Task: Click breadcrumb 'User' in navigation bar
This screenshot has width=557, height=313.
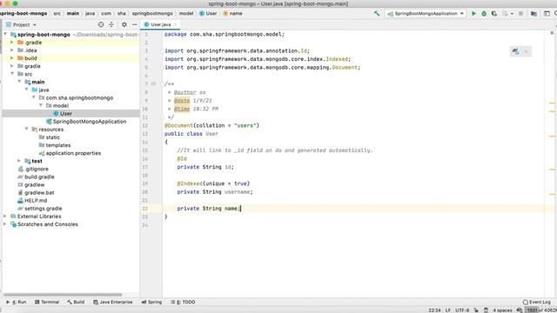Action: (x=208, y=14)
